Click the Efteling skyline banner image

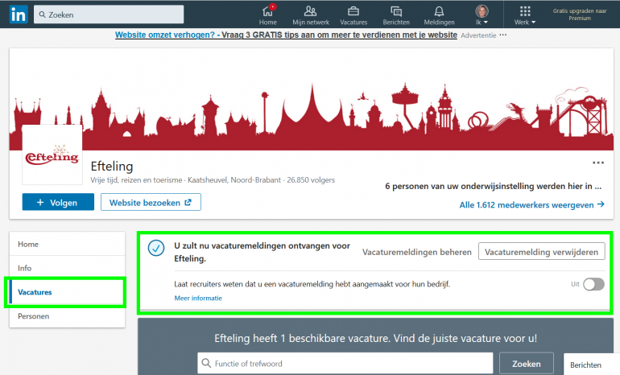coord(312,100)
